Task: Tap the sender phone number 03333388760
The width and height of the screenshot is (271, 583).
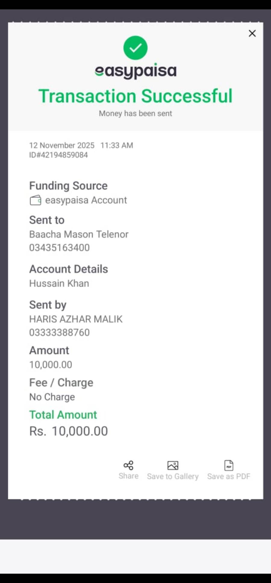Action: (x=59, y=333)
